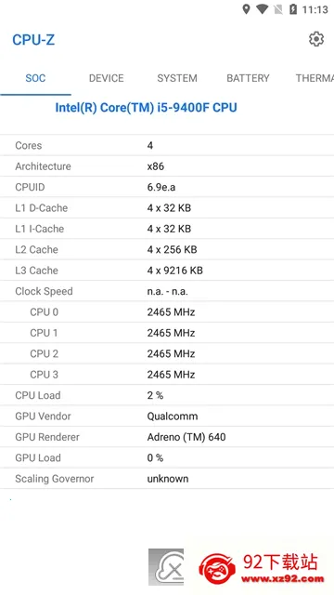Click the red 92 download-site mascot logo
This screenshot has width=334, height=595.
point(217,569)
